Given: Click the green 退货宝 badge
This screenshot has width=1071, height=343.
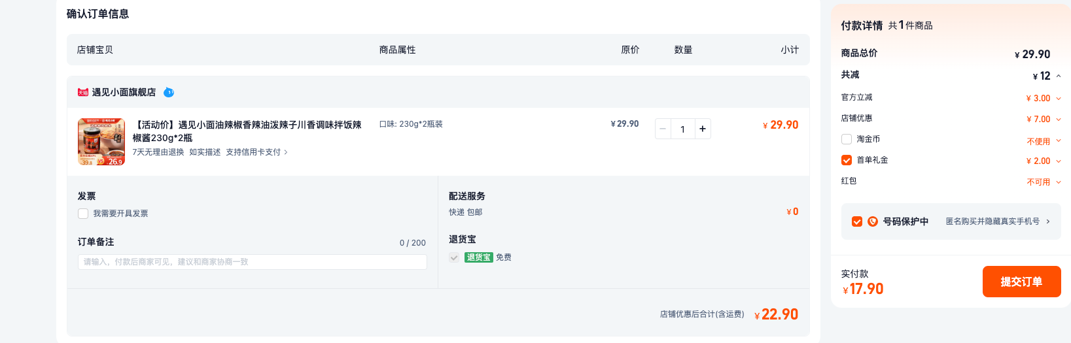Looking at the screenshot, I should click(x=479, y=257).
